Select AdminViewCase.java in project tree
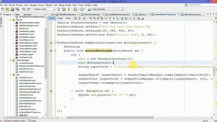Viewport: 217px width, 122px height. [x=27, y=86]
